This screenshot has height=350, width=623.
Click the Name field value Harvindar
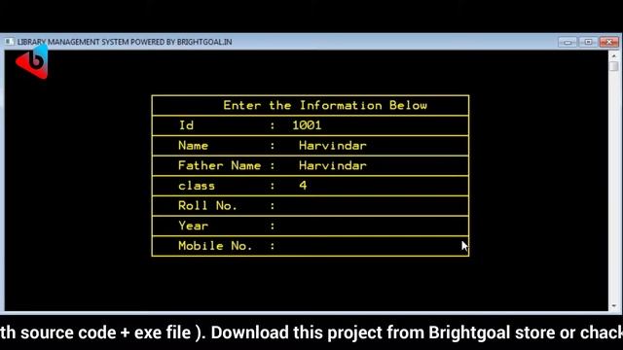[x=332, y=146]
